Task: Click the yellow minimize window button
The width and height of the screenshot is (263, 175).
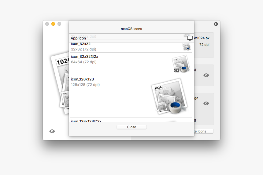Action: click(x=53, y=24)
